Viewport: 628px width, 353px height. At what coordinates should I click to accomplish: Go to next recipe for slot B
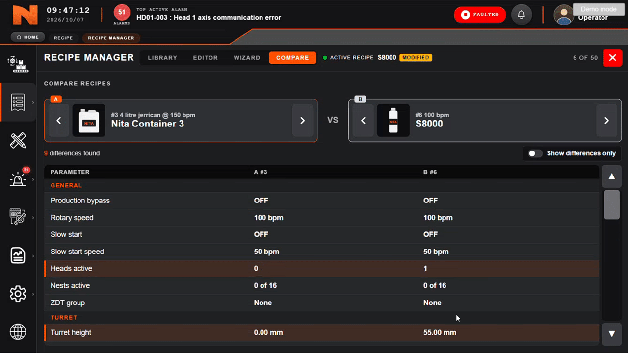click(x=606, y=120)
